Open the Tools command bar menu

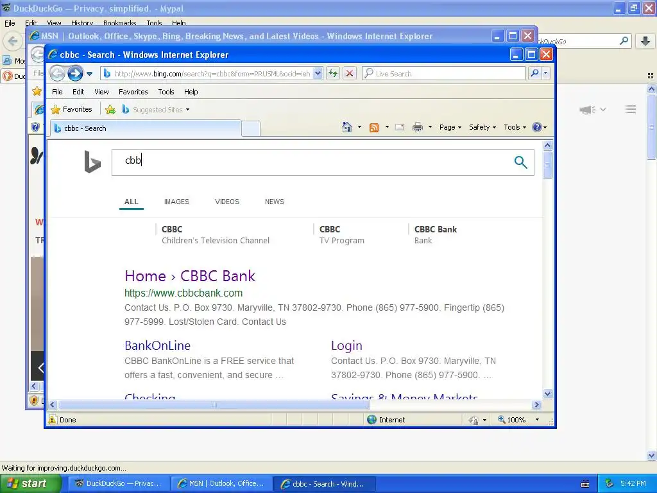515,127
